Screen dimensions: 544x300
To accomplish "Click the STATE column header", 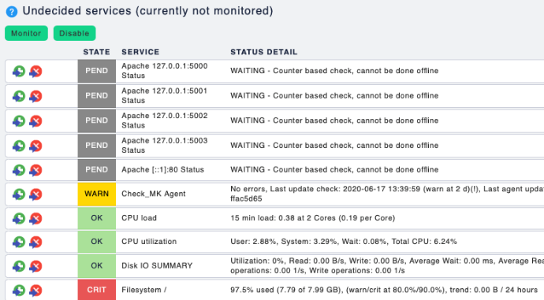I will click(96, 52).
